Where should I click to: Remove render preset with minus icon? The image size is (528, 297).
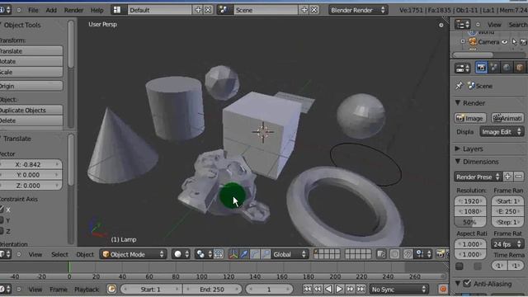pos(519,177)
